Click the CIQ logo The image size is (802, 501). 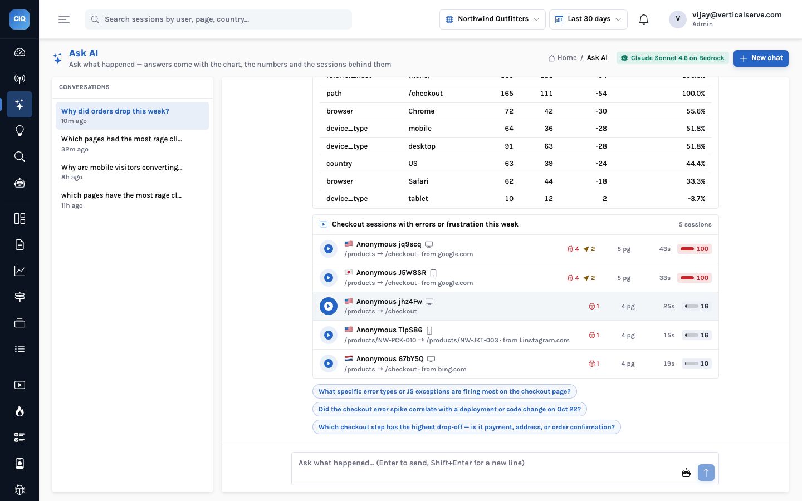point(19,19)
